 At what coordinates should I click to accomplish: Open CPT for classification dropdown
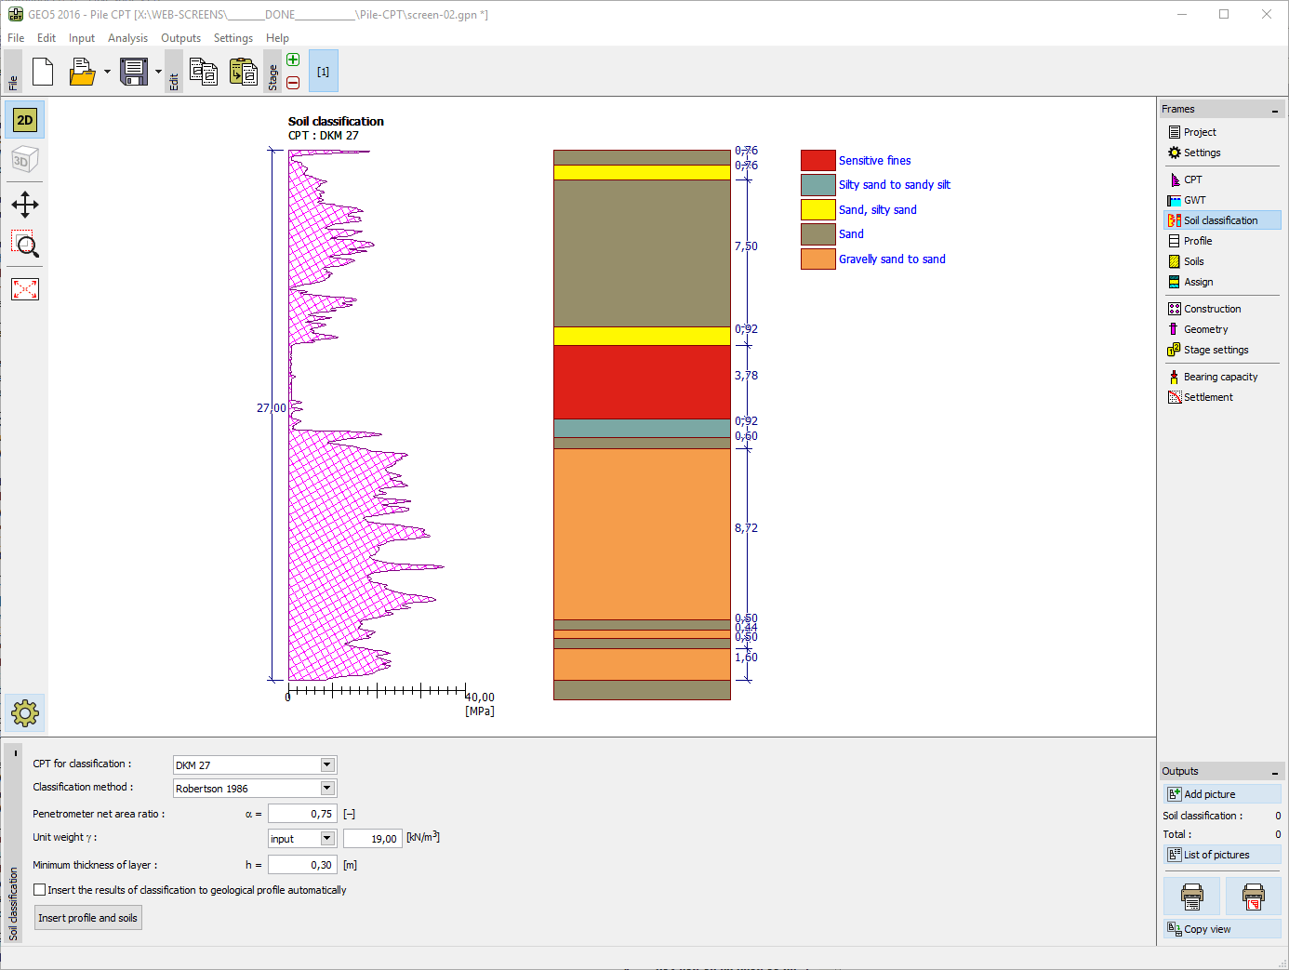[x=326, y=764]
